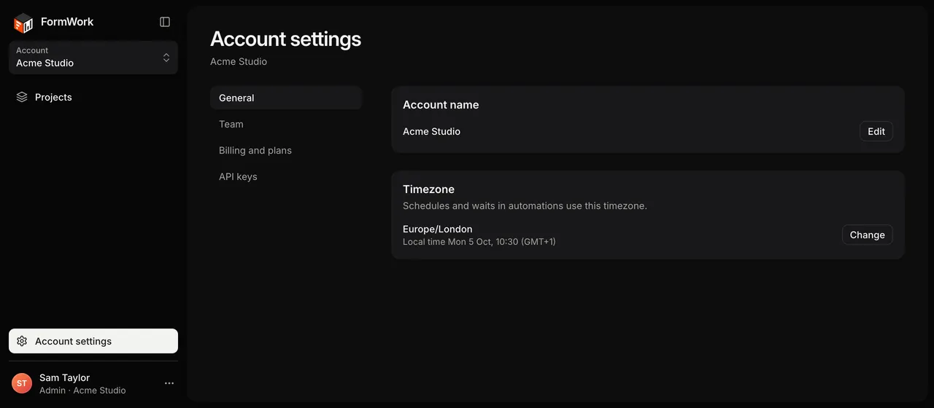The width and height of the screenshot is (934, 408).
Task: Click the FormWork logo icon
Action: [23, 23]
